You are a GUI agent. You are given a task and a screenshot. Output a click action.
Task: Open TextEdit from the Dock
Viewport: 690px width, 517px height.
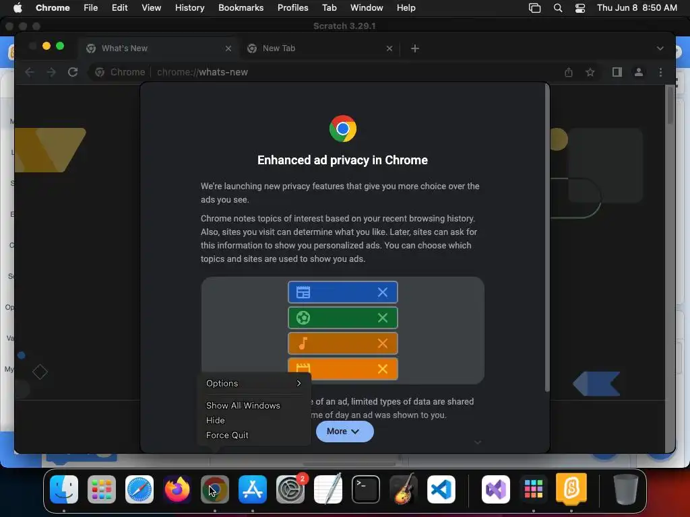(x=328, y=489)
